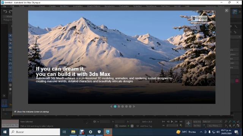243x136 pixels.
Task: Open Task View from the taskbar
Action: [x=64, y=132]
